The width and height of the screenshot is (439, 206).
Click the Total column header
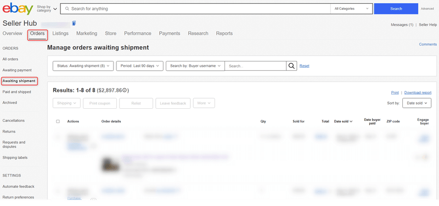325,121
